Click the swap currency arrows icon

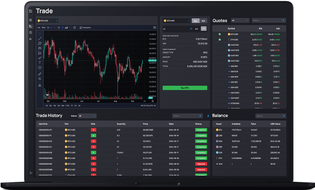191,29
